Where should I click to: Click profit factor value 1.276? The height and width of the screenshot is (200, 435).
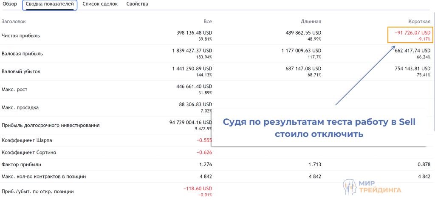click(206, 164)
